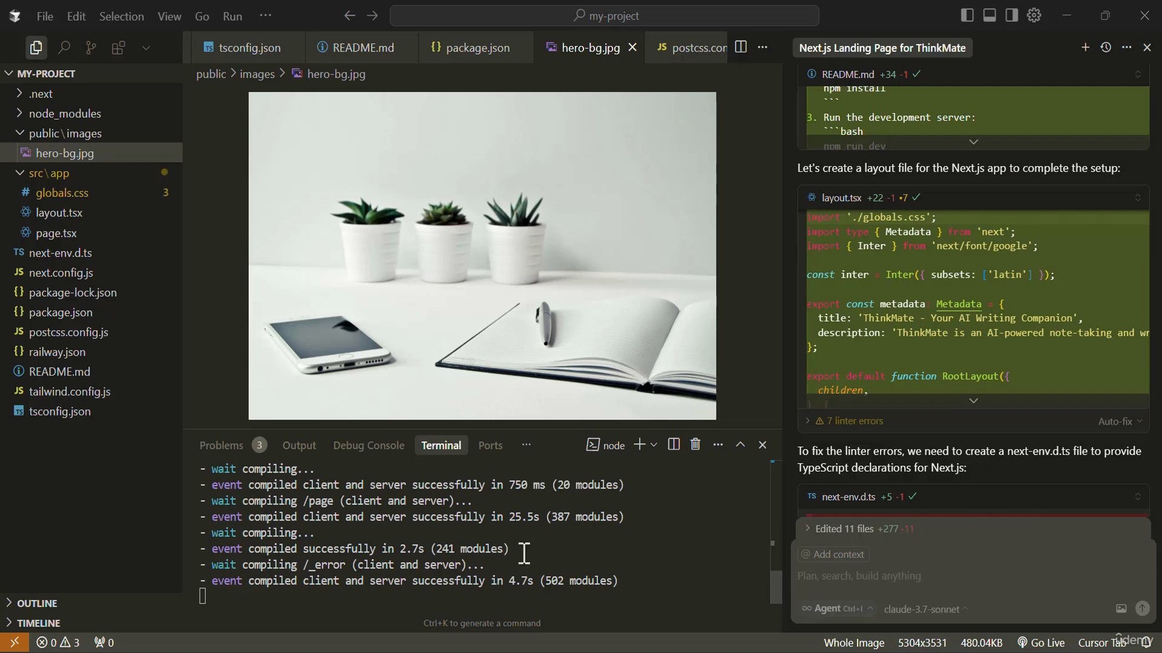The width and height of the screenshot is (1162, 653).
Task: Expand the .next folder
Action: pos(91,94)
